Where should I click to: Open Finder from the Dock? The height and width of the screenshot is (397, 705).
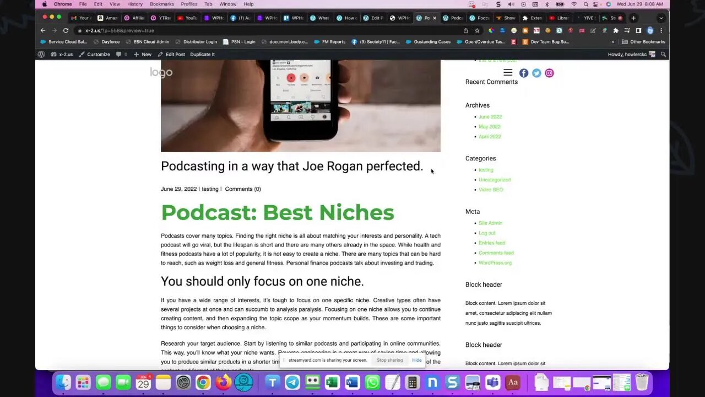63,382
